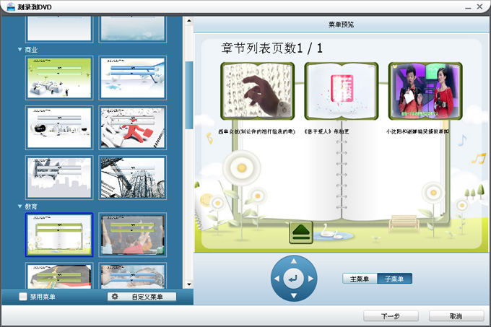Click the 教育 category label

(31, 206)
